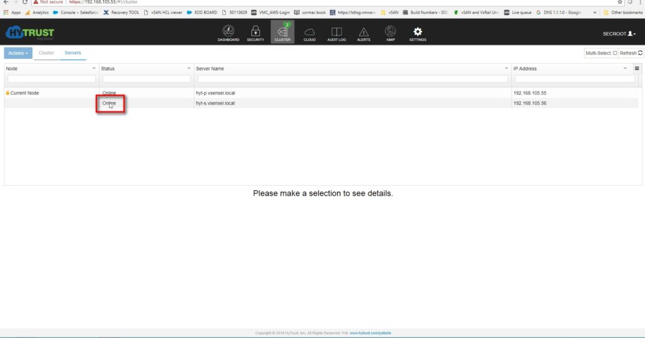
Task: Click the HyTrust logo
Action: tap(30, 33)
